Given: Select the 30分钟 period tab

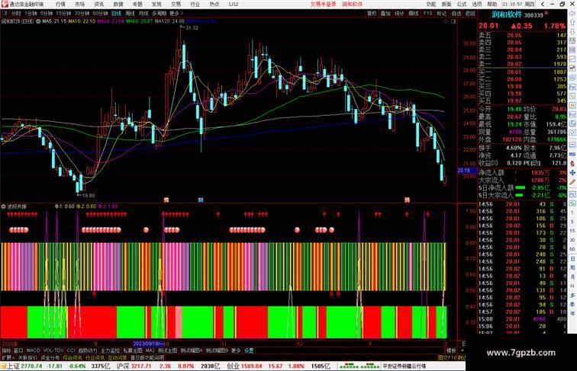Looking at the screenshot, I should (x=82, y=13).
